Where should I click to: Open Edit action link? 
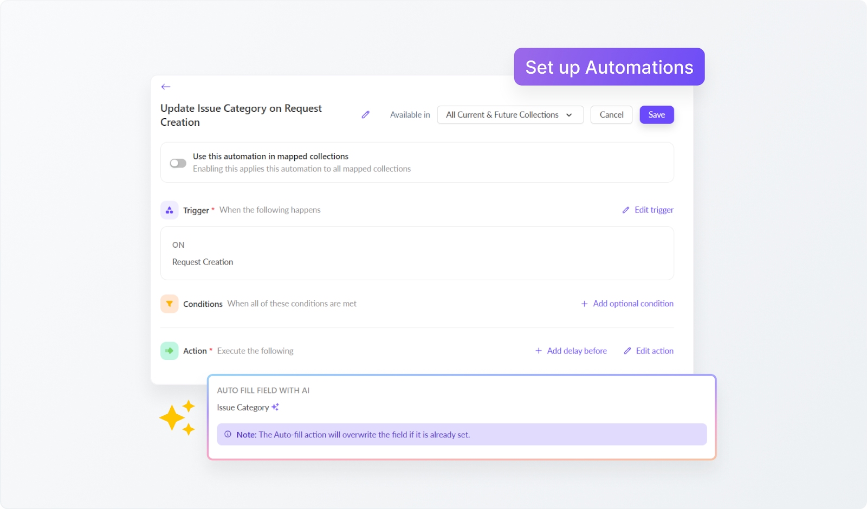649,351
